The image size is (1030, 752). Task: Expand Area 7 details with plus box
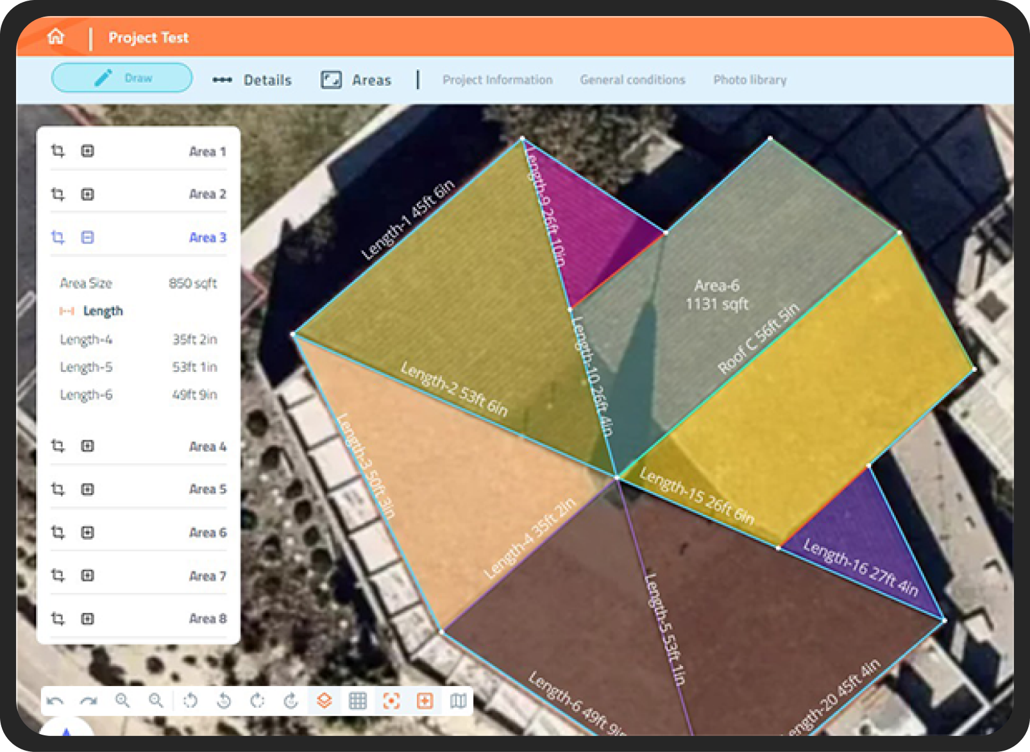88,576
